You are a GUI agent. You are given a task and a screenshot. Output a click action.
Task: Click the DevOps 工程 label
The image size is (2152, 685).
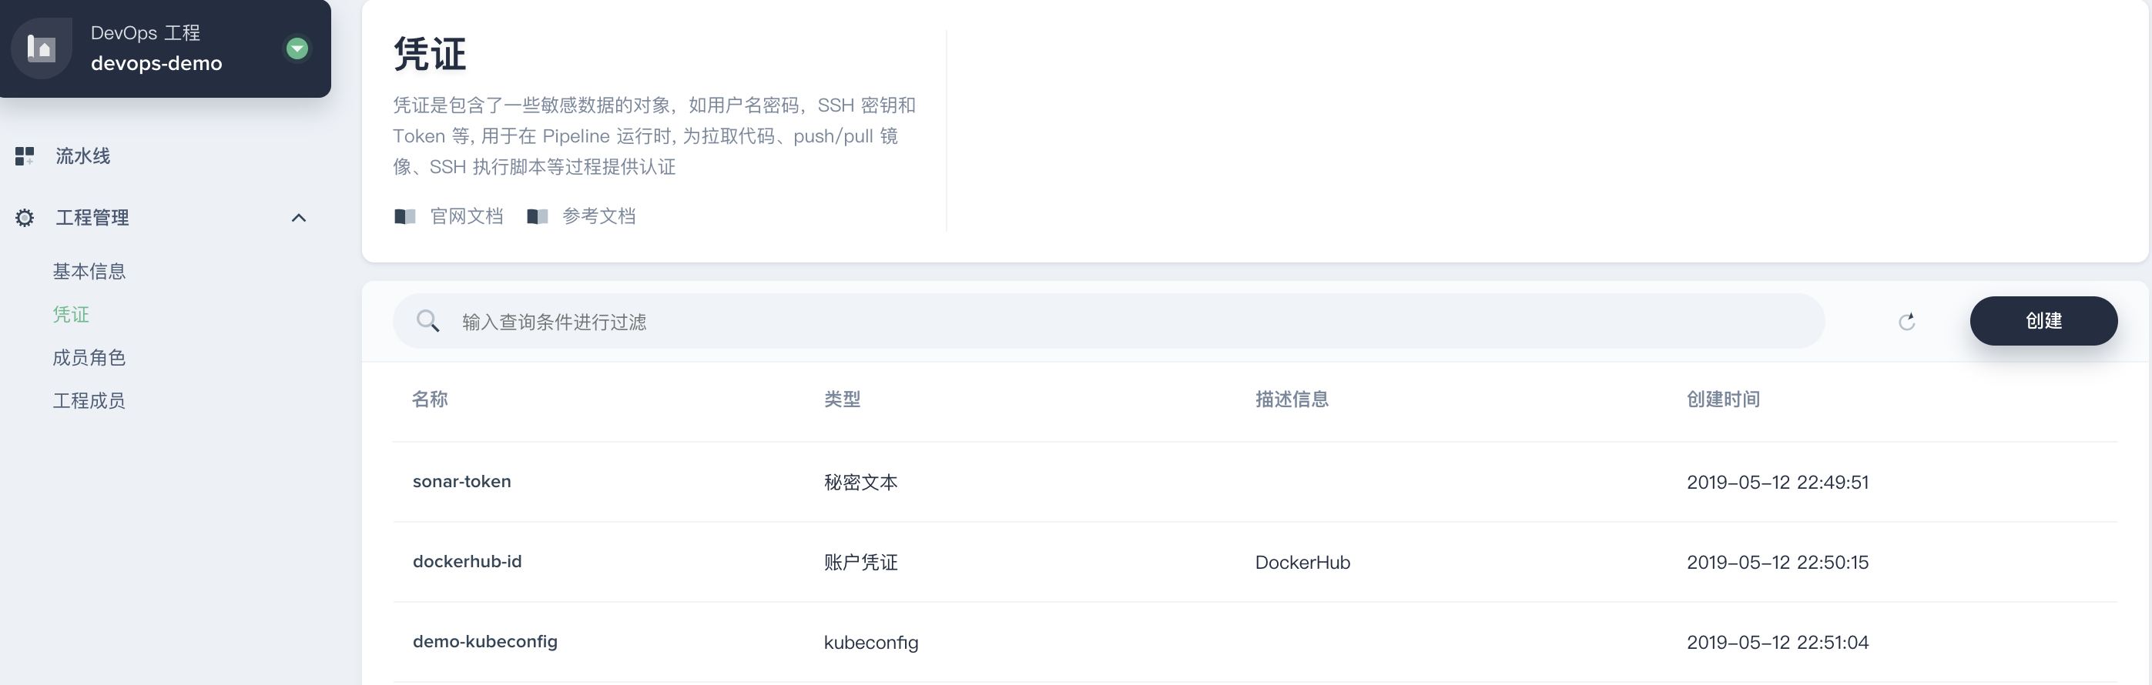click(146, 32)
